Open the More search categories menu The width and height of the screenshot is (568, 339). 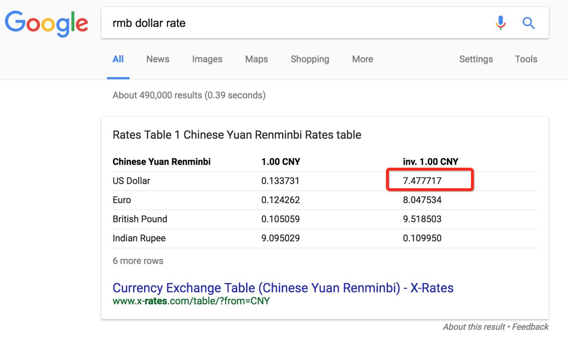click(362, 59)
